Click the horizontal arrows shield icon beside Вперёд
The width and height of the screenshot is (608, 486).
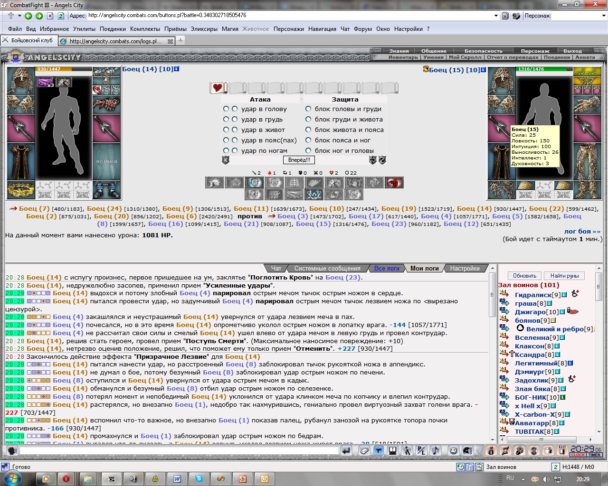[373, 160]
